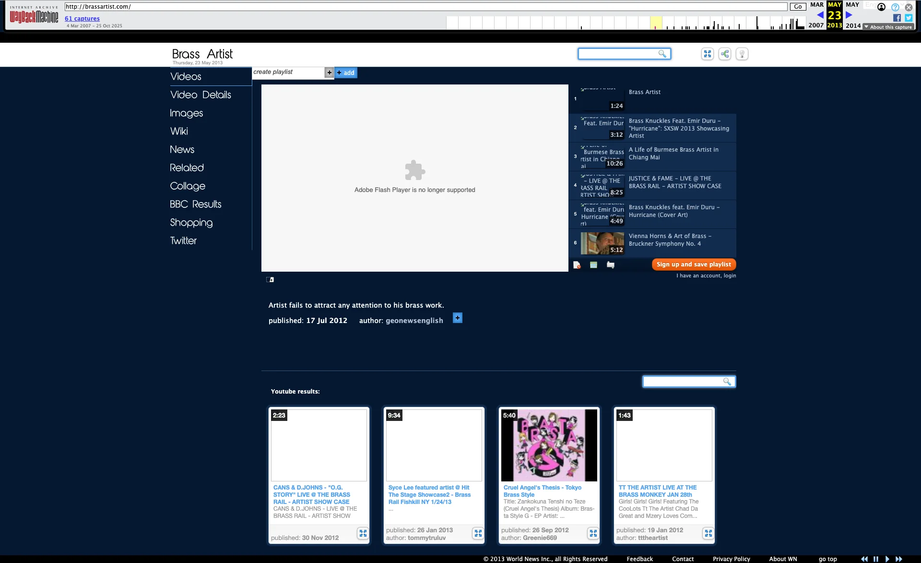This screenshot has width=921, height=563.
Task: Expand Cruel Angel's Thesis video card
Action: (x=593, y=533)
